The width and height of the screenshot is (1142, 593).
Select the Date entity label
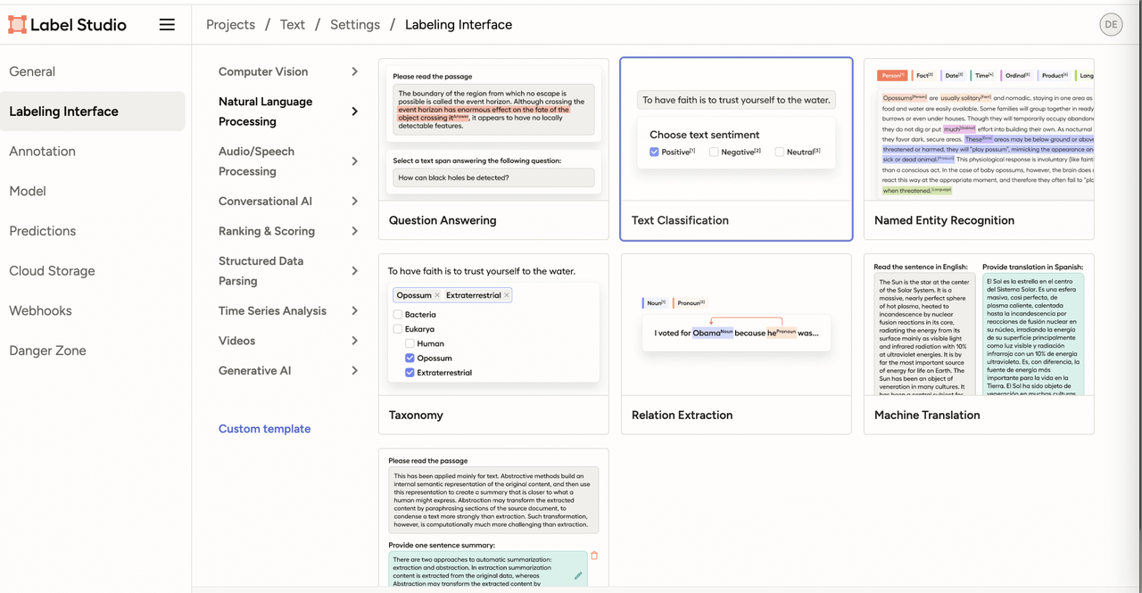952,76
